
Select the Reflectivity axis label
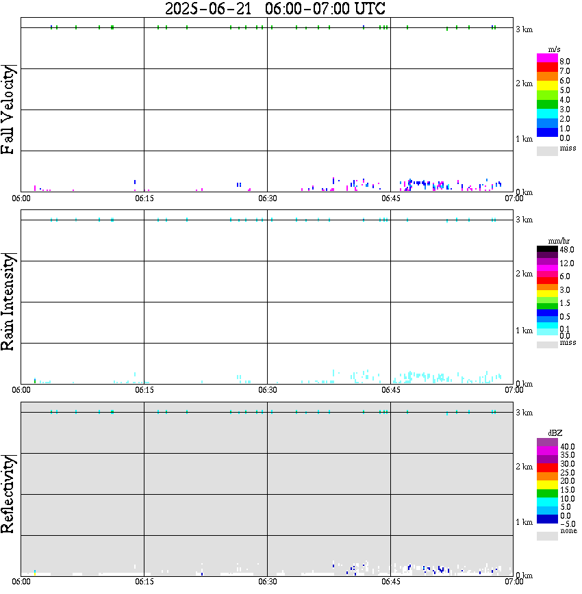[x=8, y=494]
